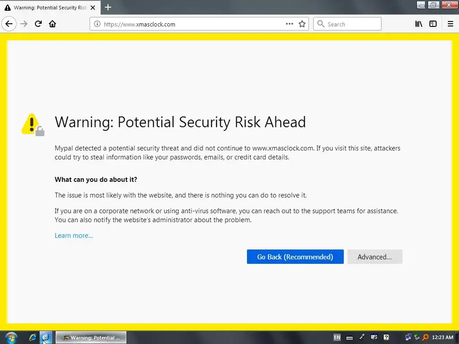The width and height of the screenshot is (459, 344).
Task: Bookmark this page with the star
Action: (302, 24)
